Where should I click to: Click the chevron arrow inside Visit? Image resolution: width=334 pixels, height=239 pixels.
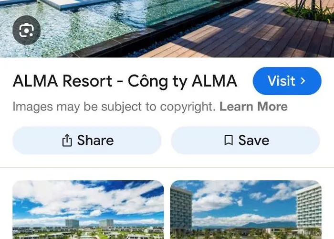pos(303,81)
